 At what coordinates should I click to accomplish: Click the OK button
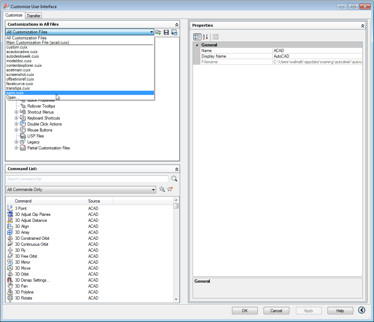[245, 310]
